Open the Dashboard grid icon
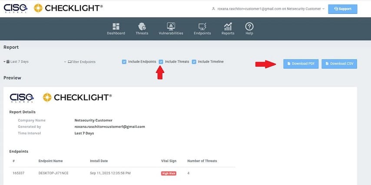371x185 pixels. [x=116, y=26]
